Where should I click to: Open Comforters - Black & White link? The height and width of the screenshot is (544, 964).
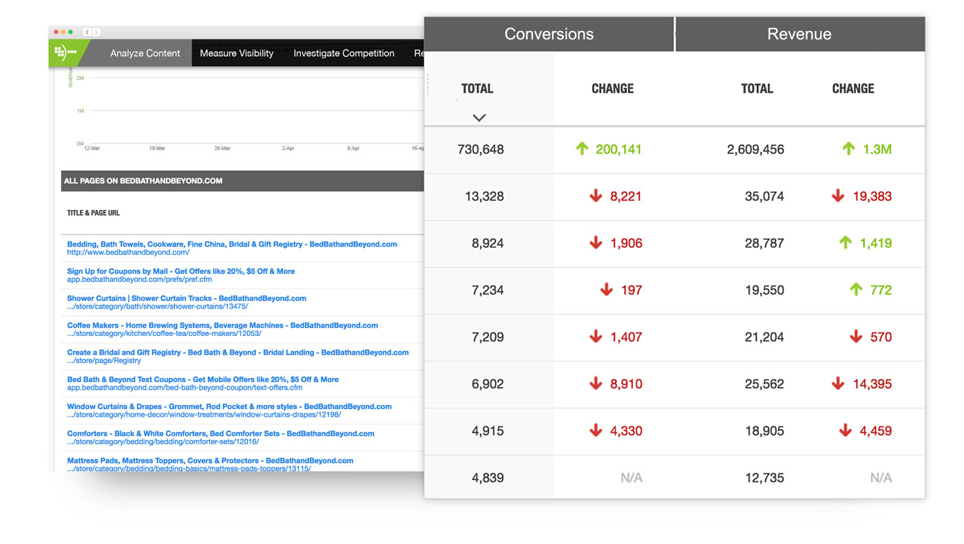[220, 434]
